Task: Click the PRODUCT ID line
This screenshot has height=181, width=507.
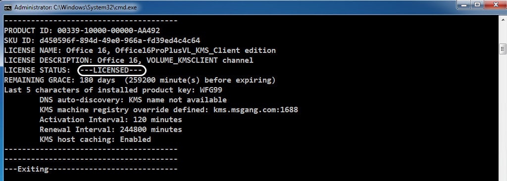Action: click(82, 31)
